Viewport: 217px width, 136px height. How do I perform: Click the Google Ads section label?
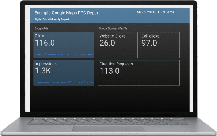click(41, 28)
